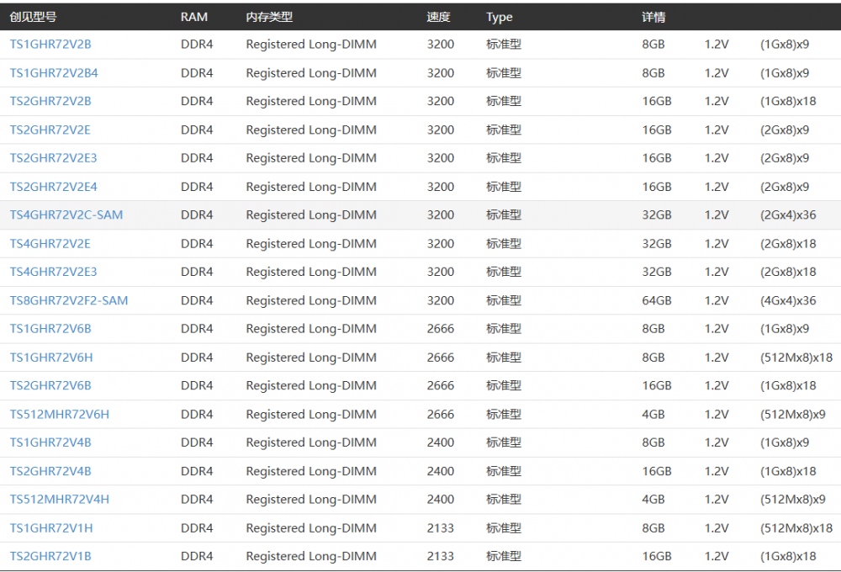This screenshot has width=841, height=572.
Task: Open the TS1GHR72V6B model link
Action: [x=50, y=329]
